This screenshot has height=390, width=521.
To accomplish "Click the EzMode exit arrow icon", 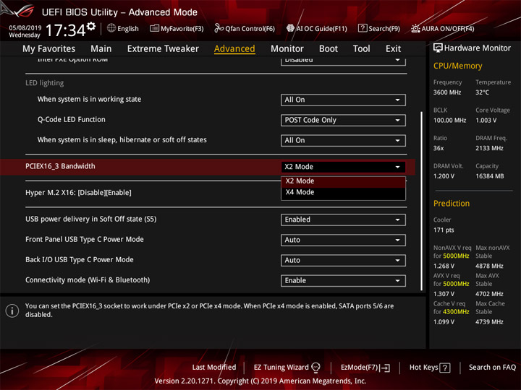I will pos(386,368).
